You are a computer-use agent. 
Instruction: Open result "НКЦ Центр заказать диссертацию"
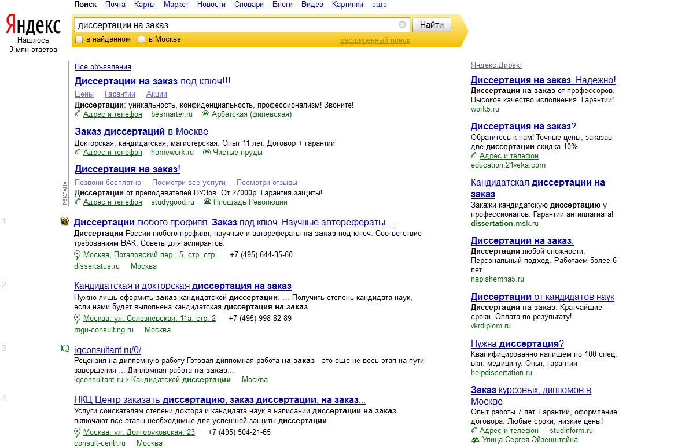coord(220,400)
